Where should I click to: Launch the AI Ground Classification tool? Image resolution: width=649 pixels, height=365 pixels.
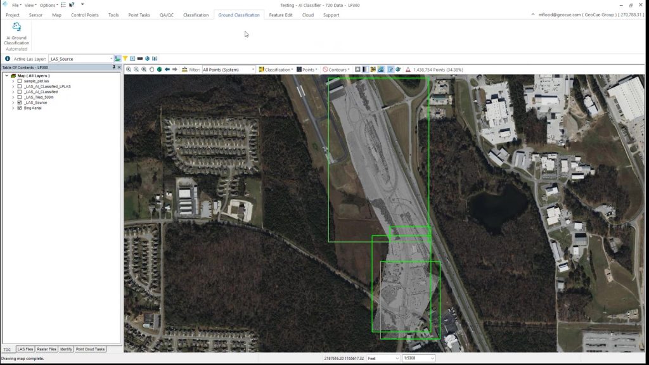16,30
